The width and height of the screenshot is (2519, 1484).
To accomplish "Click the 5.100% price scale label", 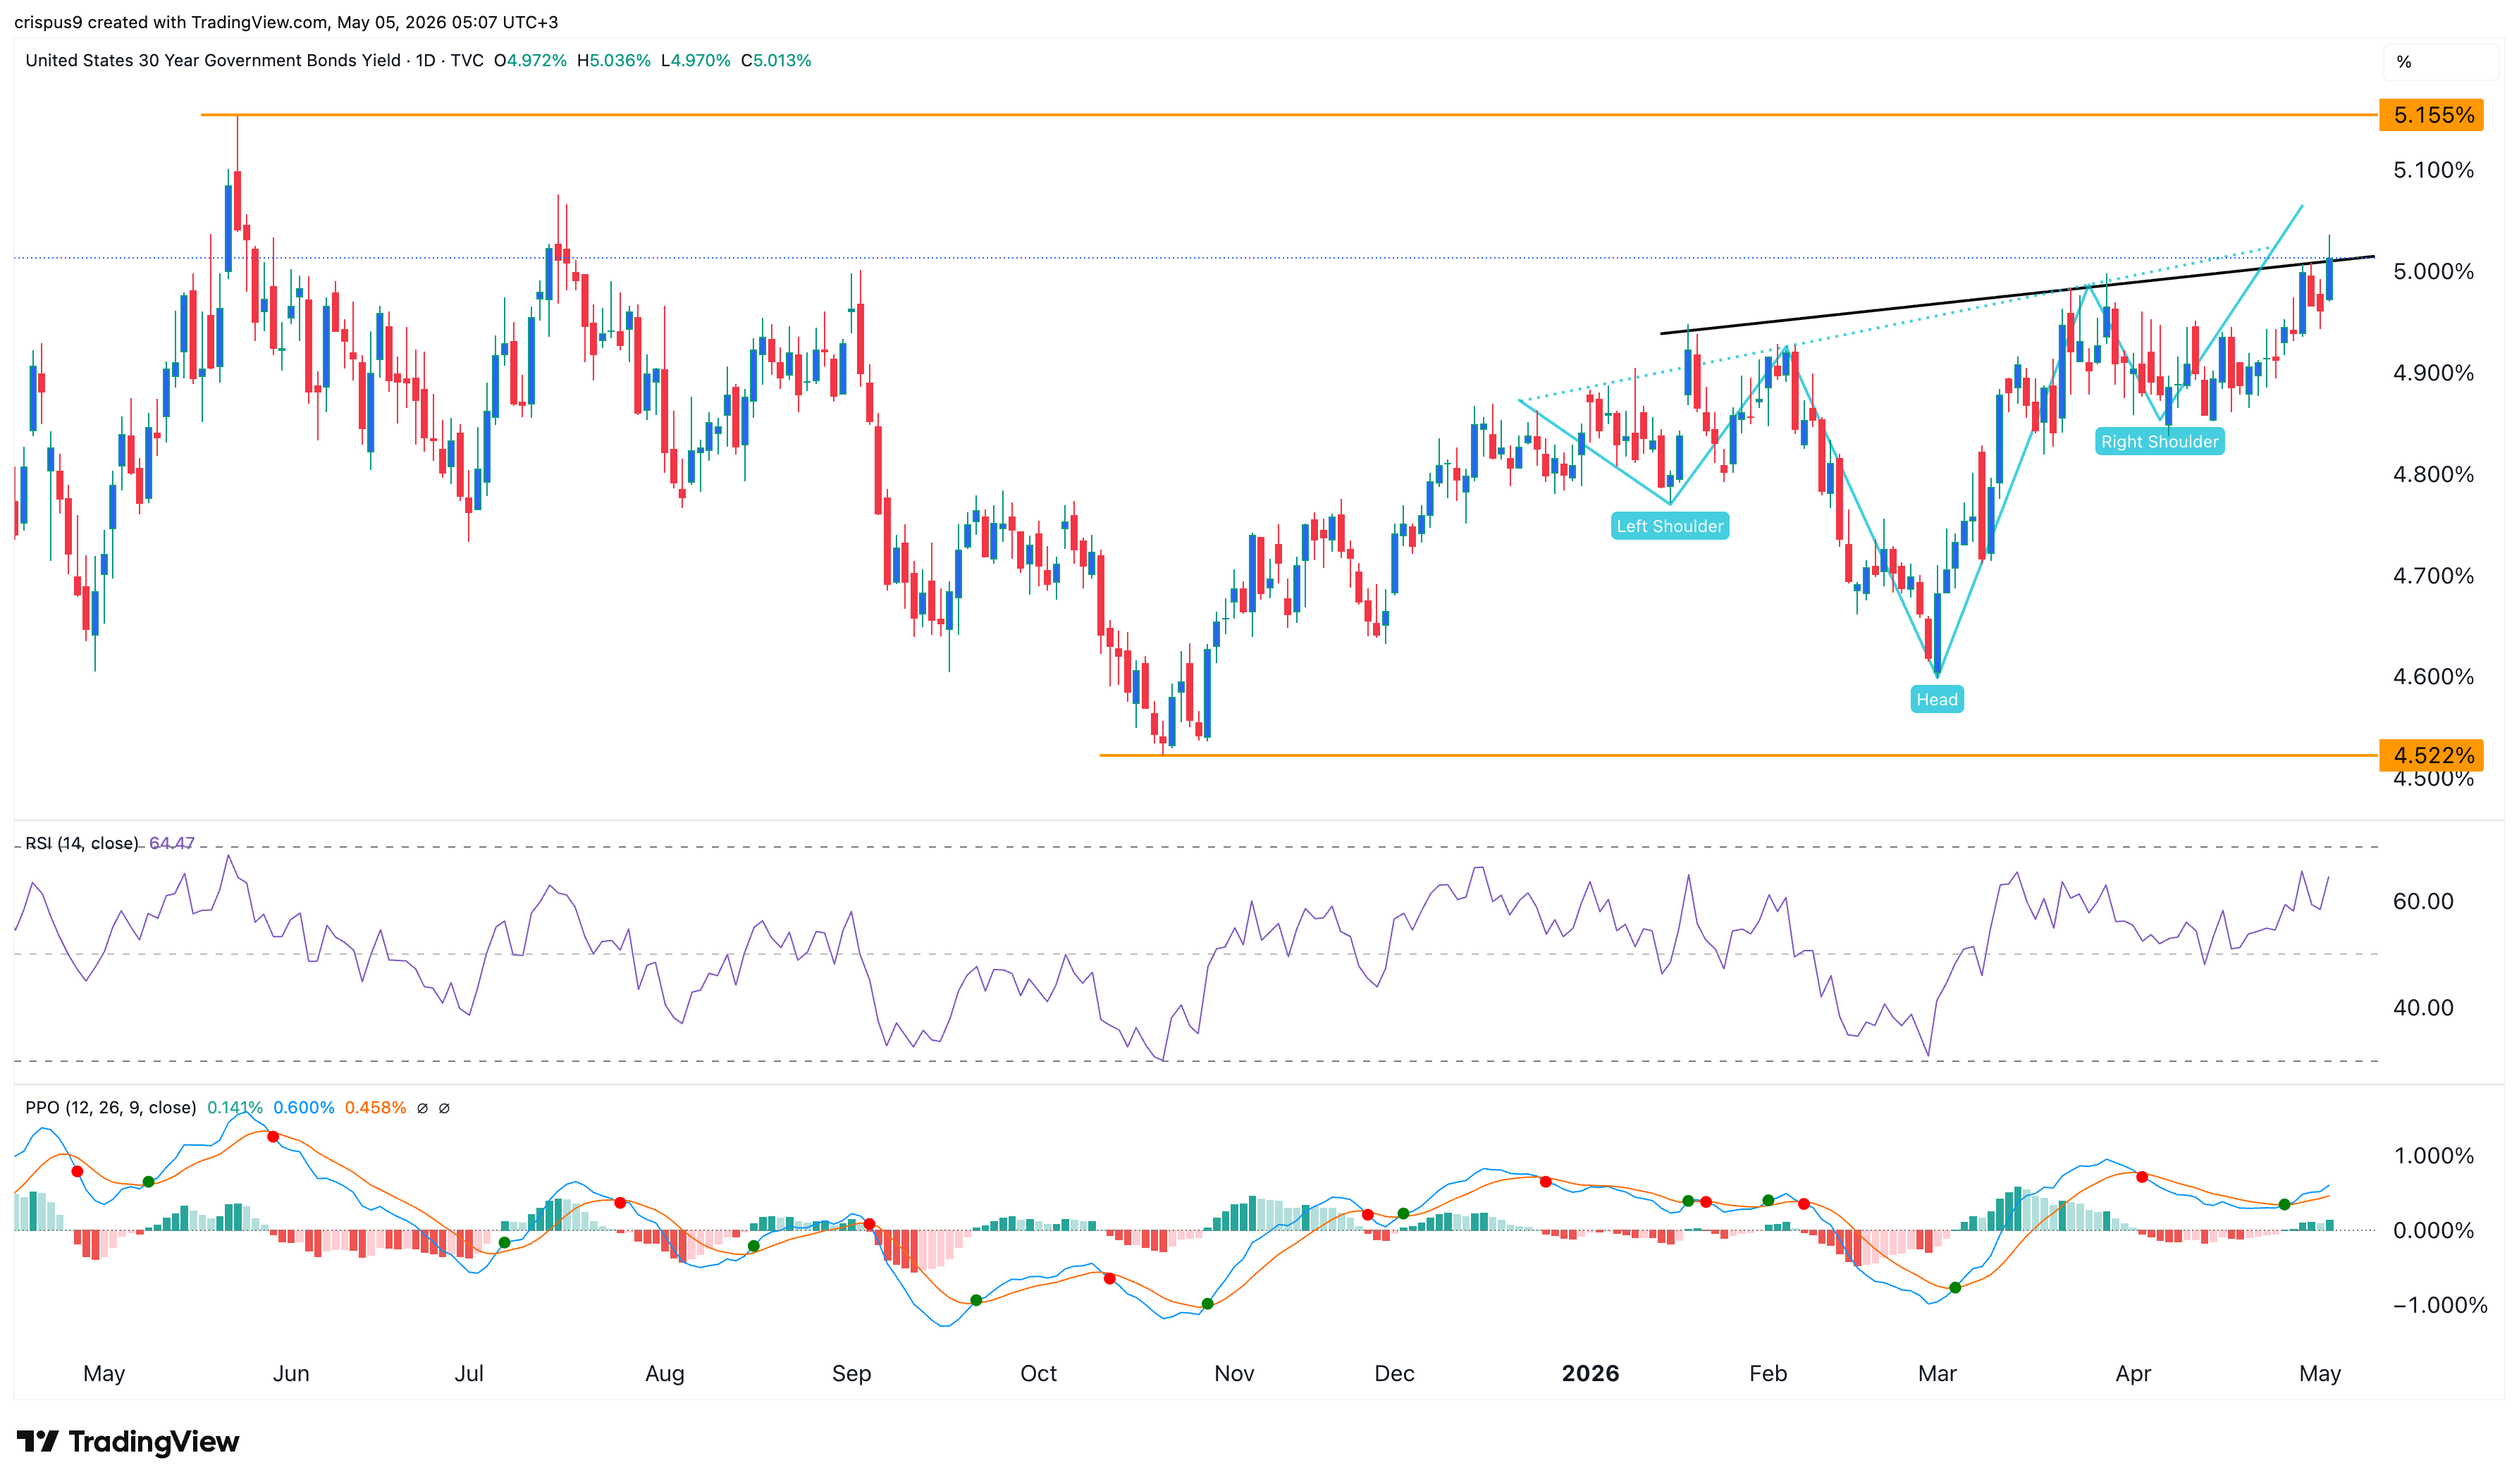I will pos(2433,170).
